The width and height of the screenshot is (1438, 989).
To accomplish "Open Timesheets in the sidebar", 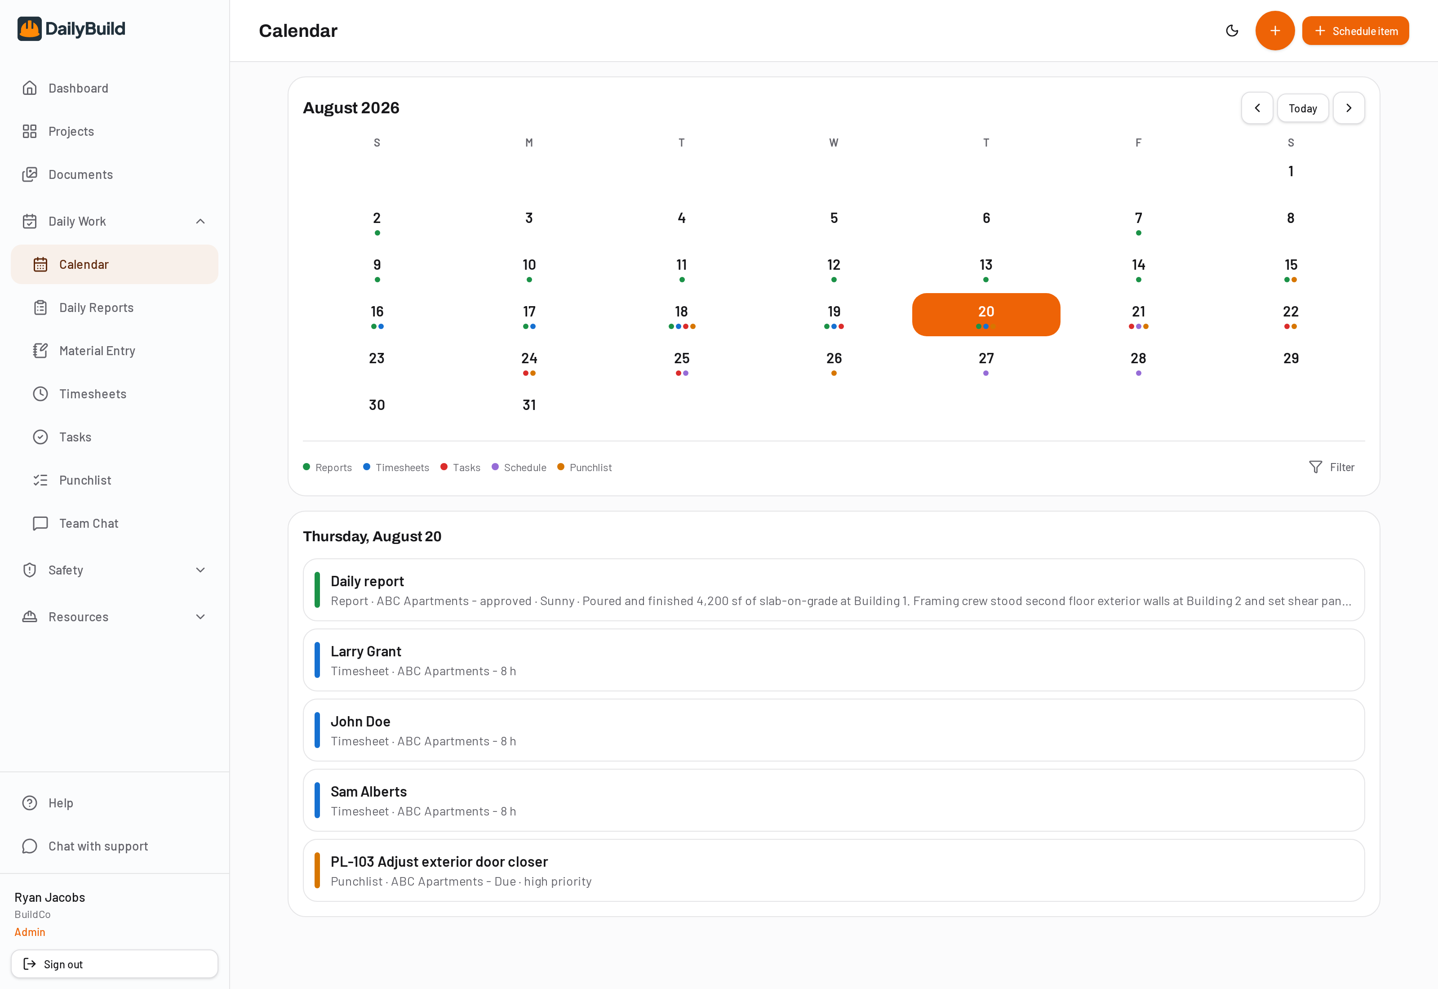I will coord(115,394).
